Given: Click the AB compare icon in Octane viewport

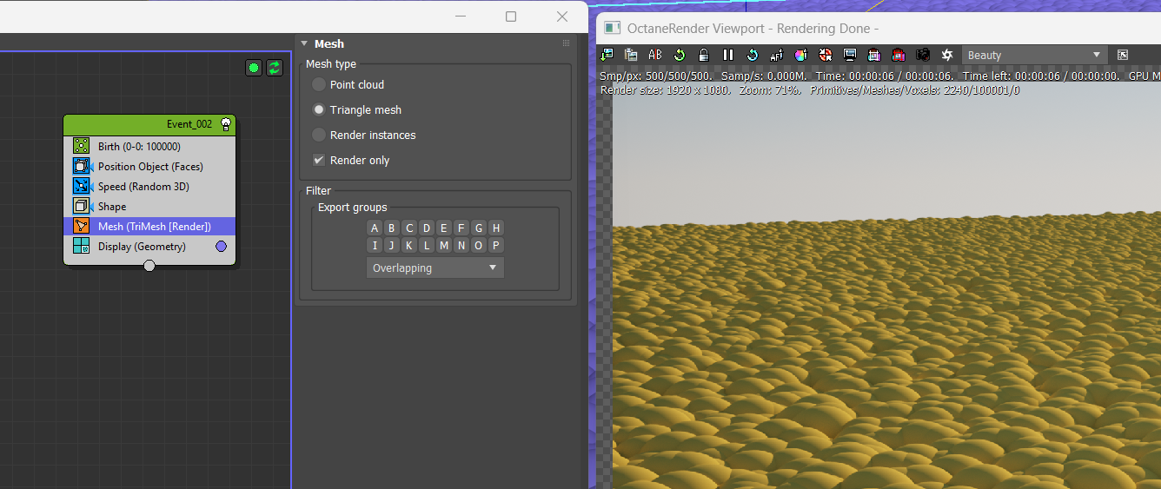Looking at the screenshot, I should (655, 55).
